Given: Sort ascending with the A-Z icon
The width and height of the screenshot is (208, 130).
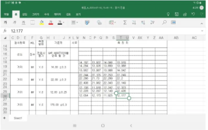Looking at the screenshot, I should [x=134, y=22].
